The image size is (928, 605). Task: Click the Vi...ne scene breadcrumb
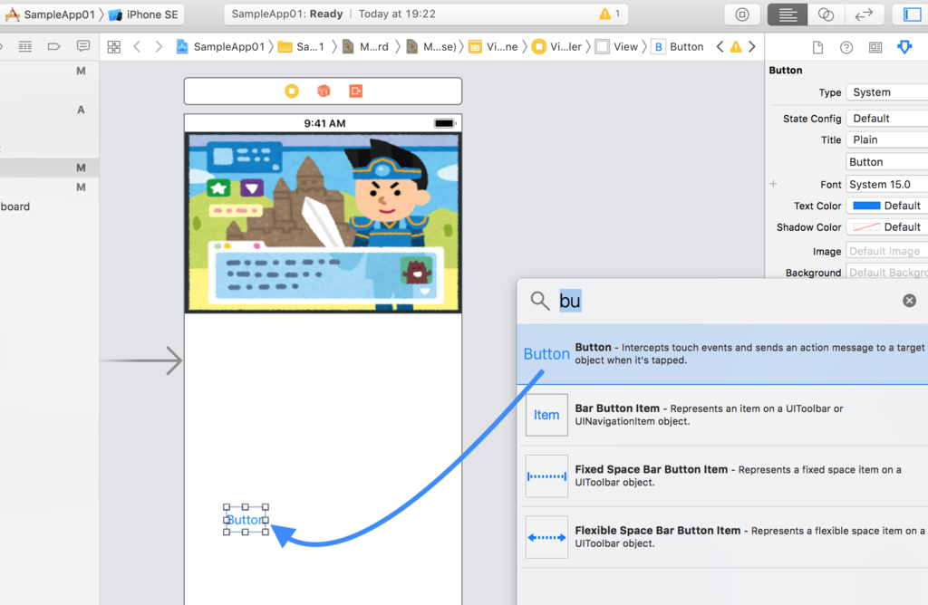tap(493, 47)
